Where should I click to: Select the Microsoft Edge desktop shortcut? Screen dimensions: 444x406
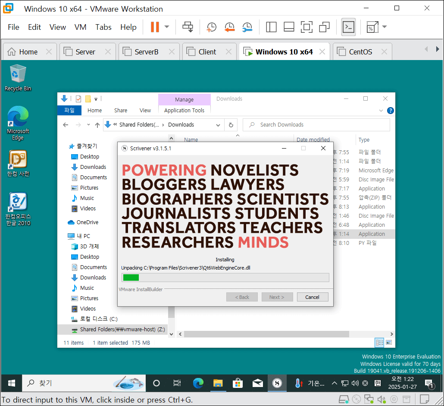pos(18,123)
